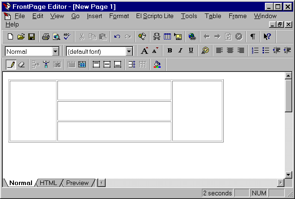Screen dimensions: 295x199
Task: Undo the last action
Action: coord(117,36)
